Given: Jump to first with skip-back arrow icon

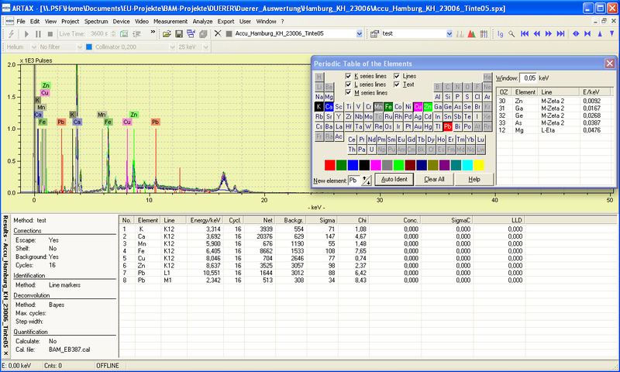Looking at the screenshot, I should (x=525, y=34).
